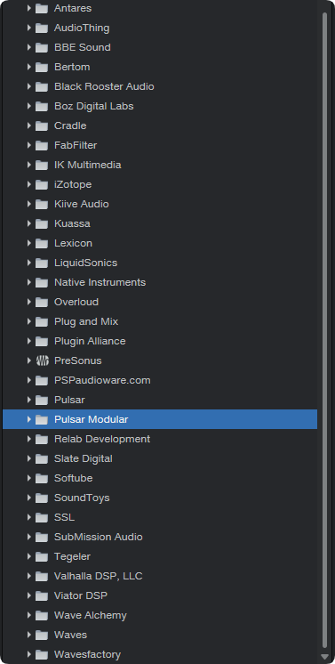Click the folder icon beside Lexicon
The image size is (335, 664).
click(x=42, y=244)
